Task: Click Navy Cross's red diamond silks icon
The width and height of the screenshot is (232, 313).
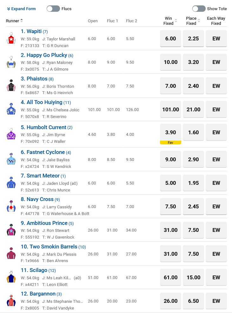Action: (x=11, y=206)
